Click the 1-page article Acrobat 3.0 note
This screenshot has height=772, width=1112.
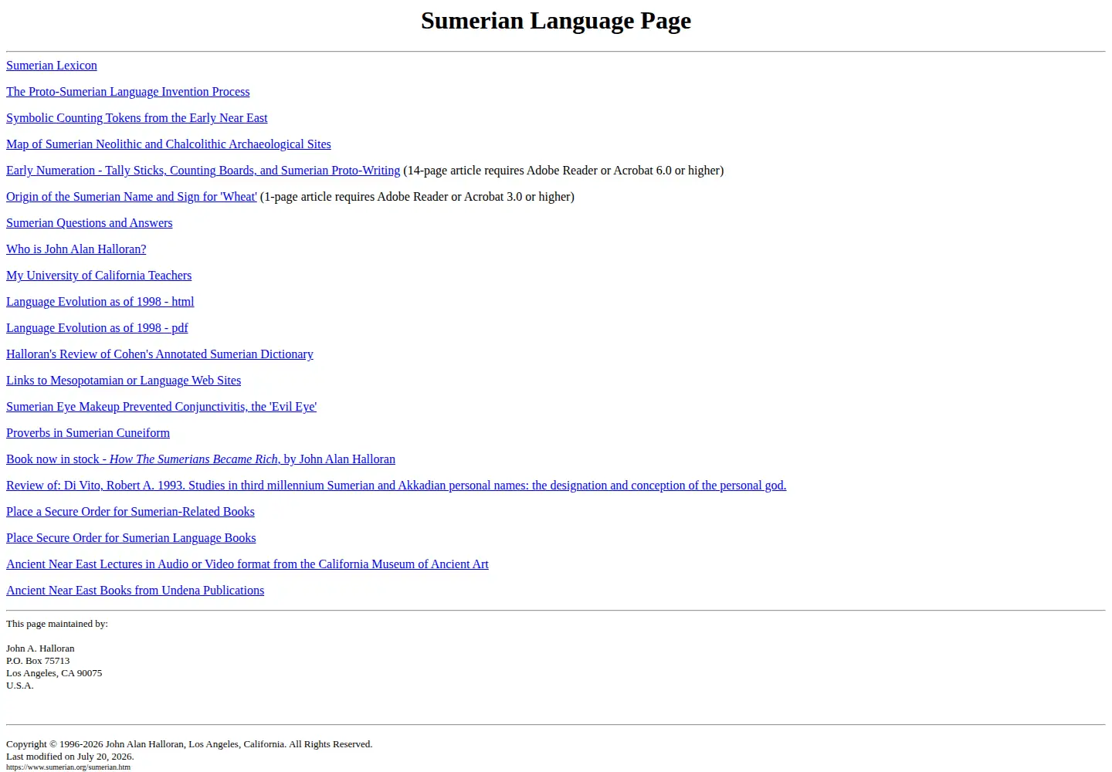[x=417, y=197]
